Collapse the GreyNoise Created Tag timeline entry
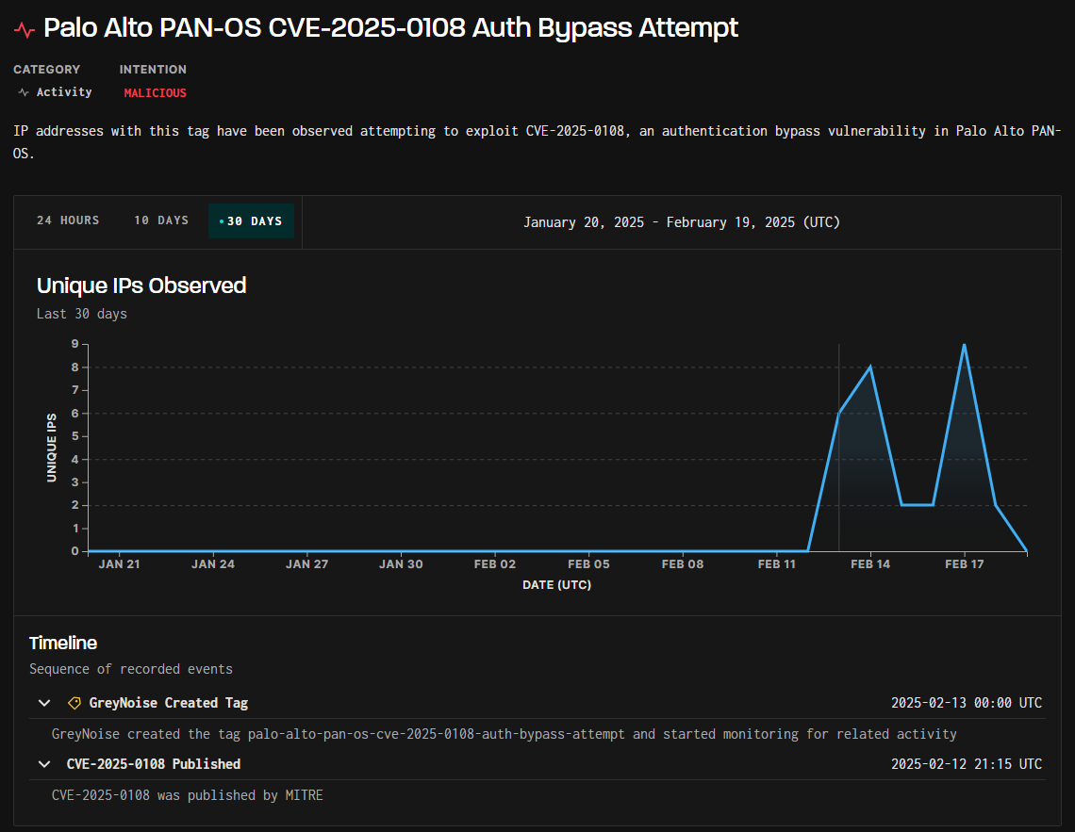The image size is (1075, 832). coord(44,703)
